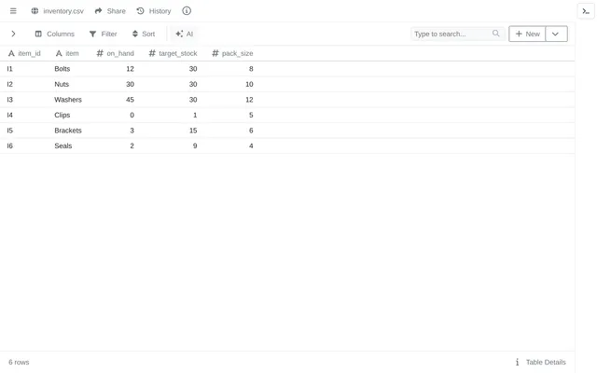Image resolution: width=597 pixels, height=373 pixels.
Task: Expand the New button dropdown arrow
Action: point(556,34)
